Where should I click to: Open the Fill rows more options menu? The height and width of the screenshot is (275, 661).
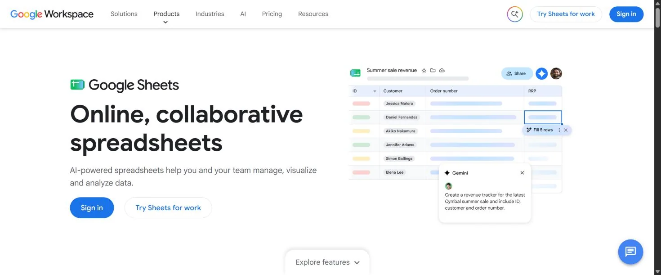click(x=559, y=130)
